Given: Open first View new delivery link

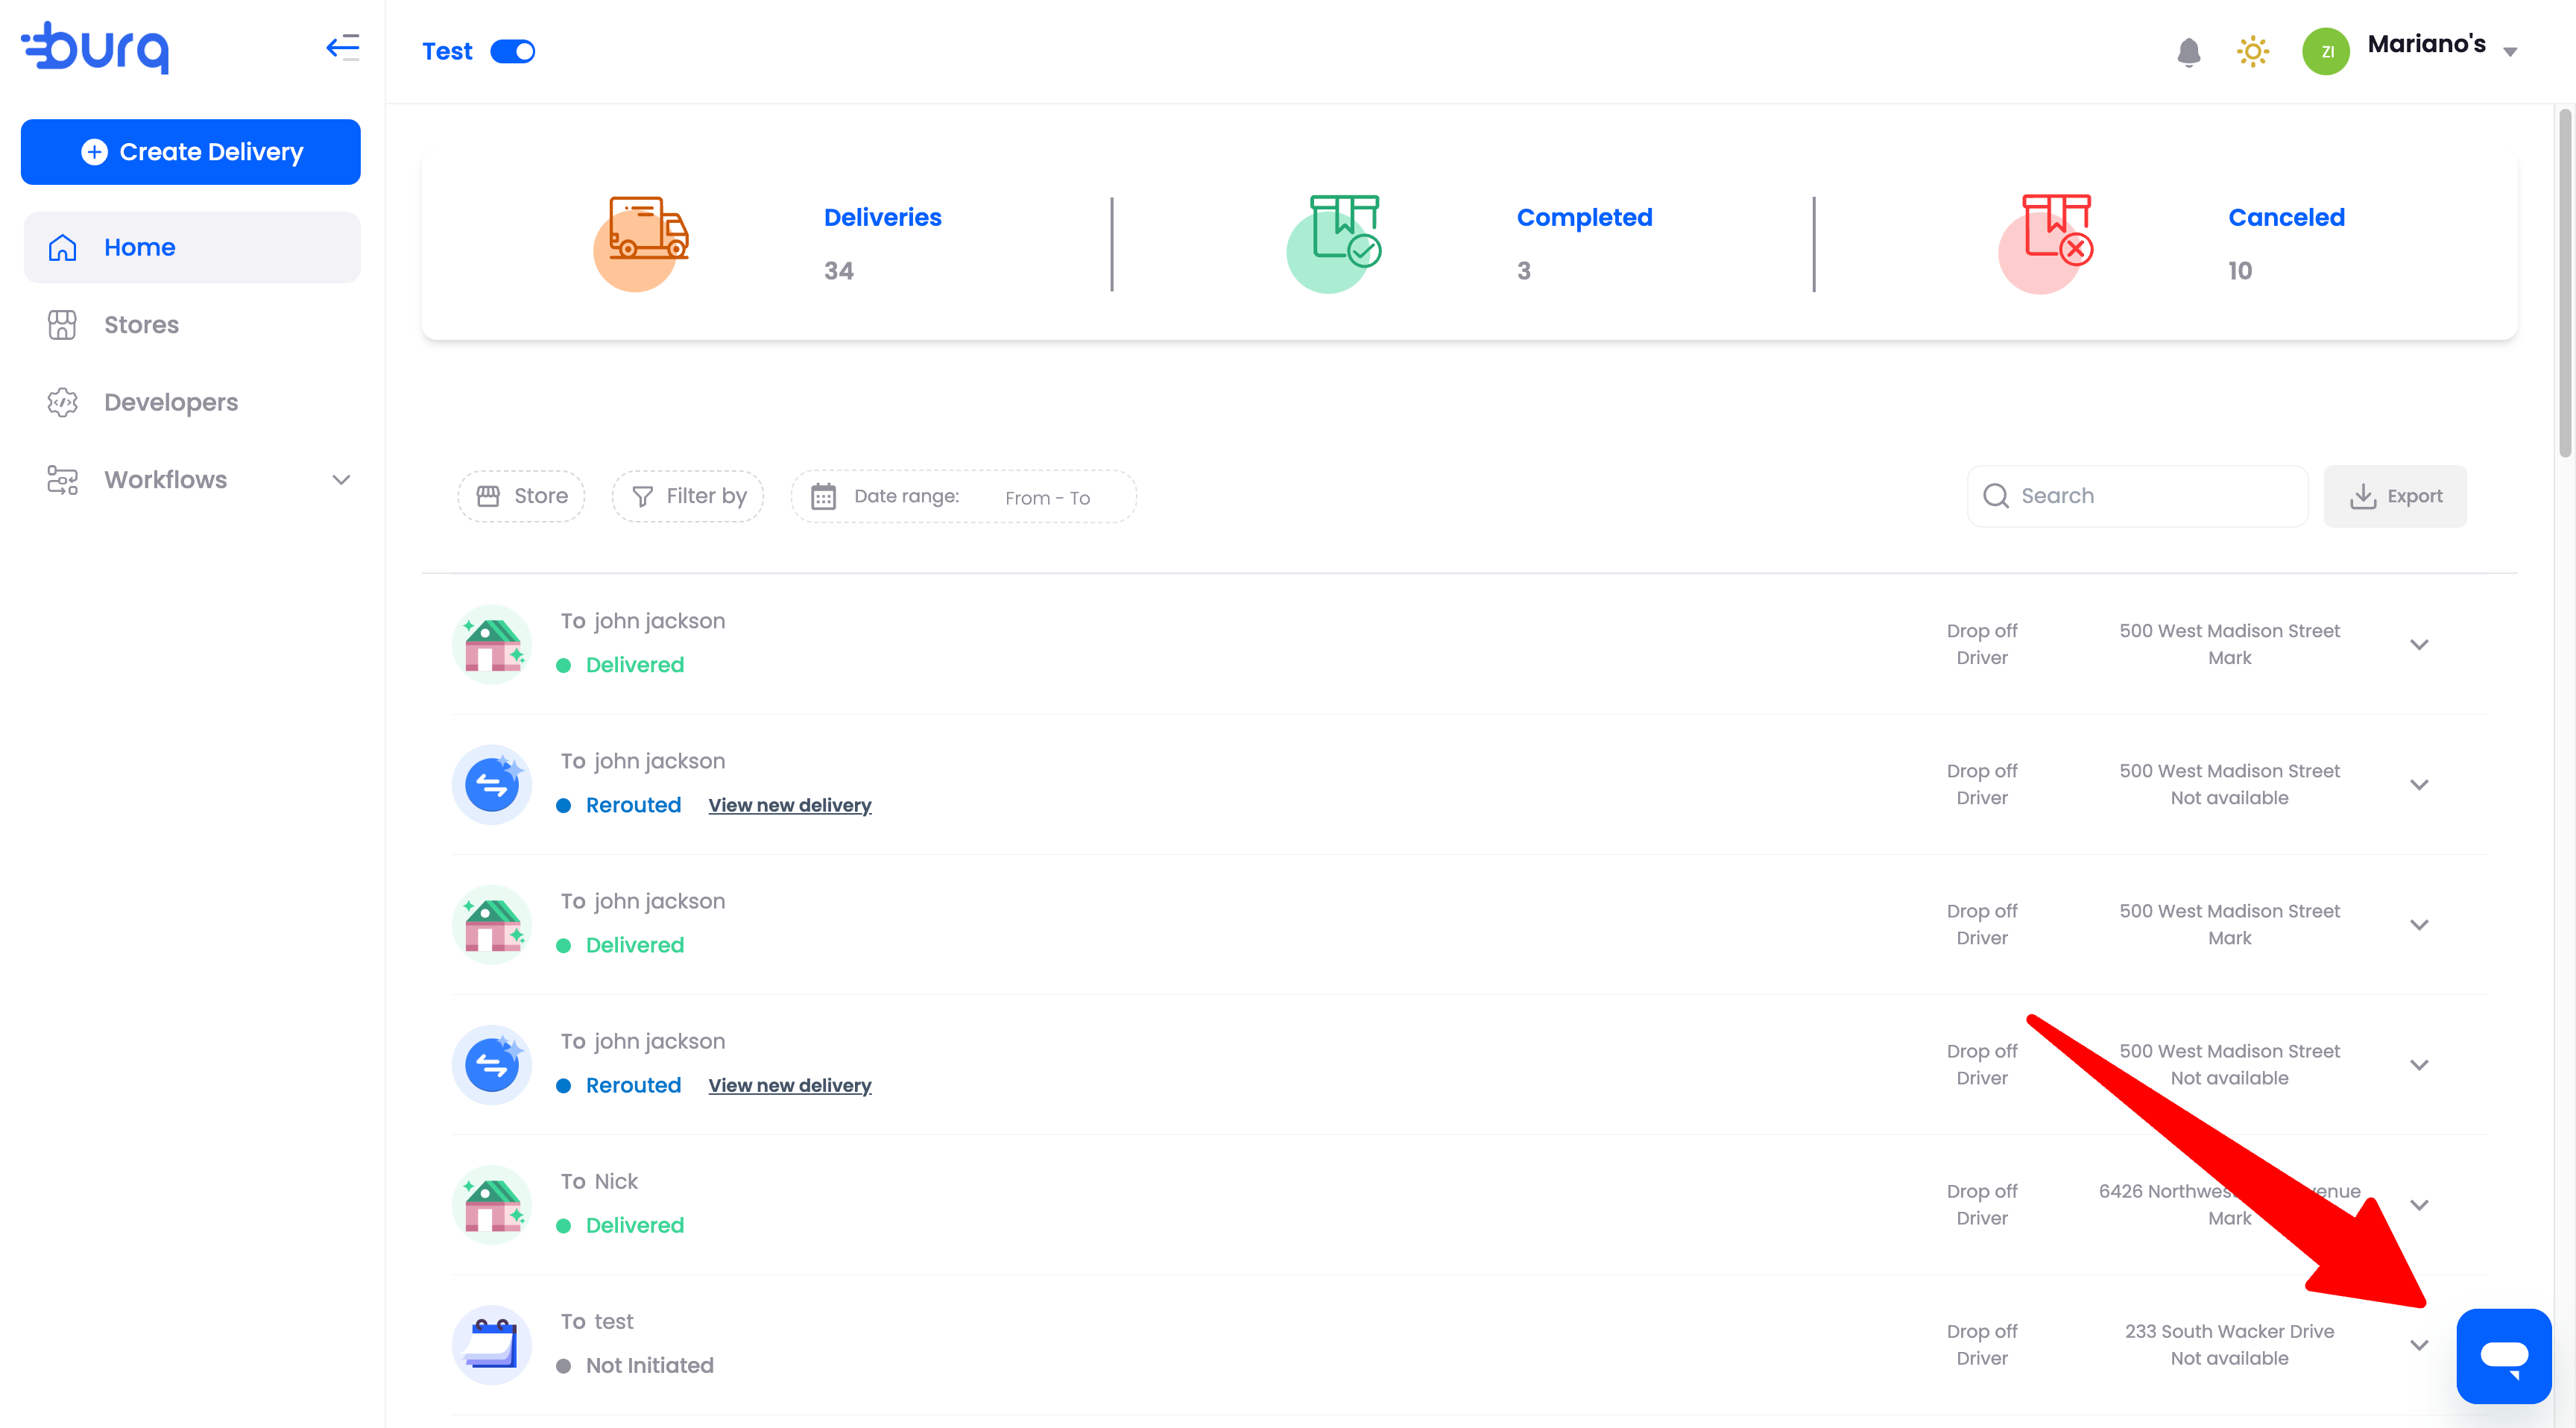Looking at the screenshot, I should click(x=789, y=805).
